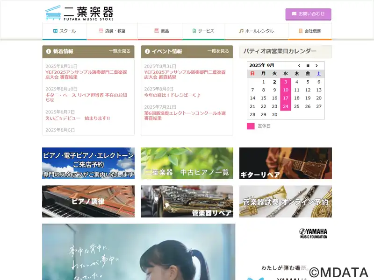Click the calendar pause icon
The width and height of the screenshot is (374, 280).
pos(308,65)
